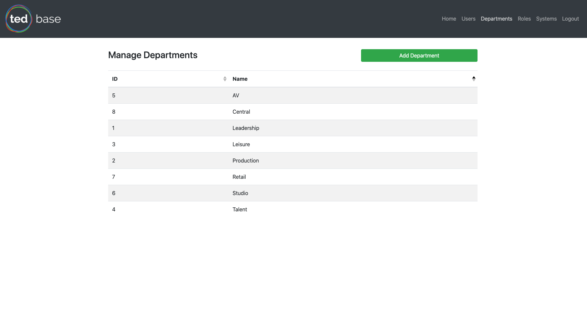This screenshot has height=327, width=587.
Task: Open the Studio department row
Action: pos(240,193)
